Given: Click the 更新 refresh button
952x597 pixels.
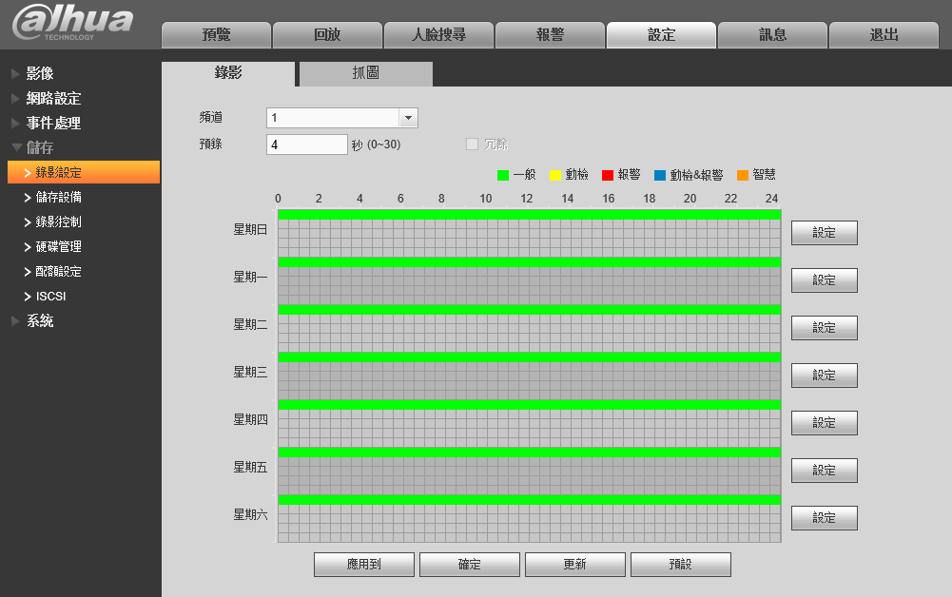Looking at the screenshot, I should pyautogui.click(x=575, y=565).
